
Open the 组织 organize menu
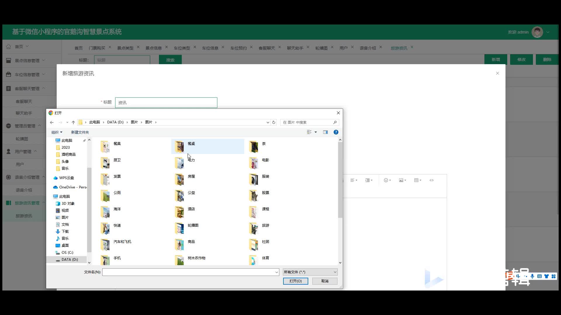[x=57, y=132]
